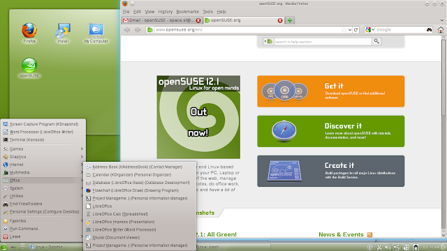Click the scissors clipboard icon in the system tray
Screen dimensions: 447x251
pos(379,247)
